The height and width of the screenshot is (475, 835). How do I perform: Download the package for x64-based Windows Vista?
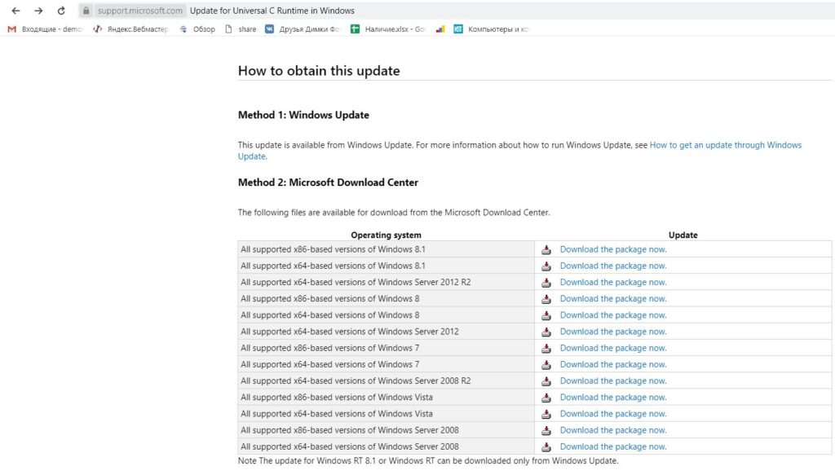(x=612, y=414)
